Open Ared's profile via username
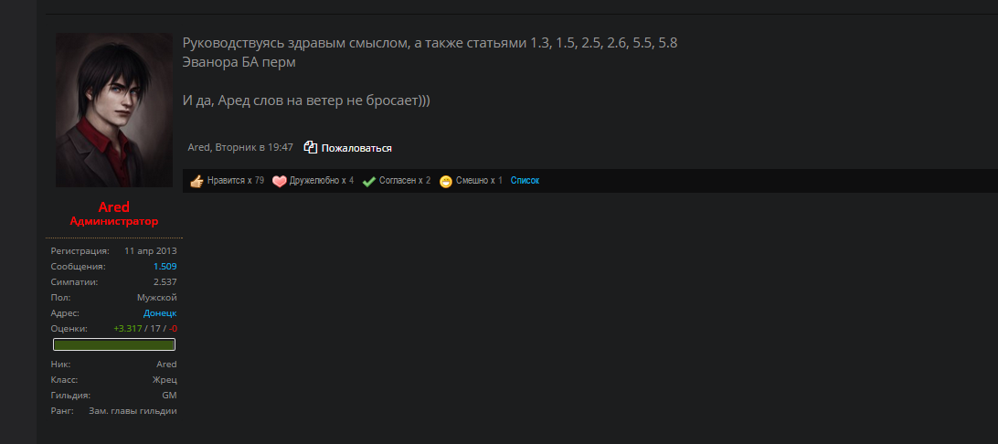This screenshot has height=444, width=998. click(114, 206)
